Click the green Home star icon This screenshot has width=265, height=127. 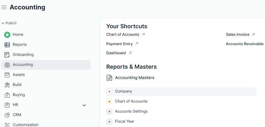click(x=7, y=34)
